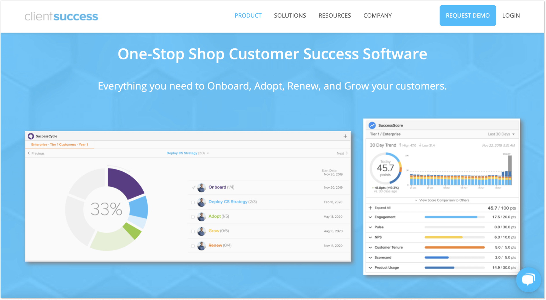Click the Tier 1 / Enterprise label

[x=385, y=134]
